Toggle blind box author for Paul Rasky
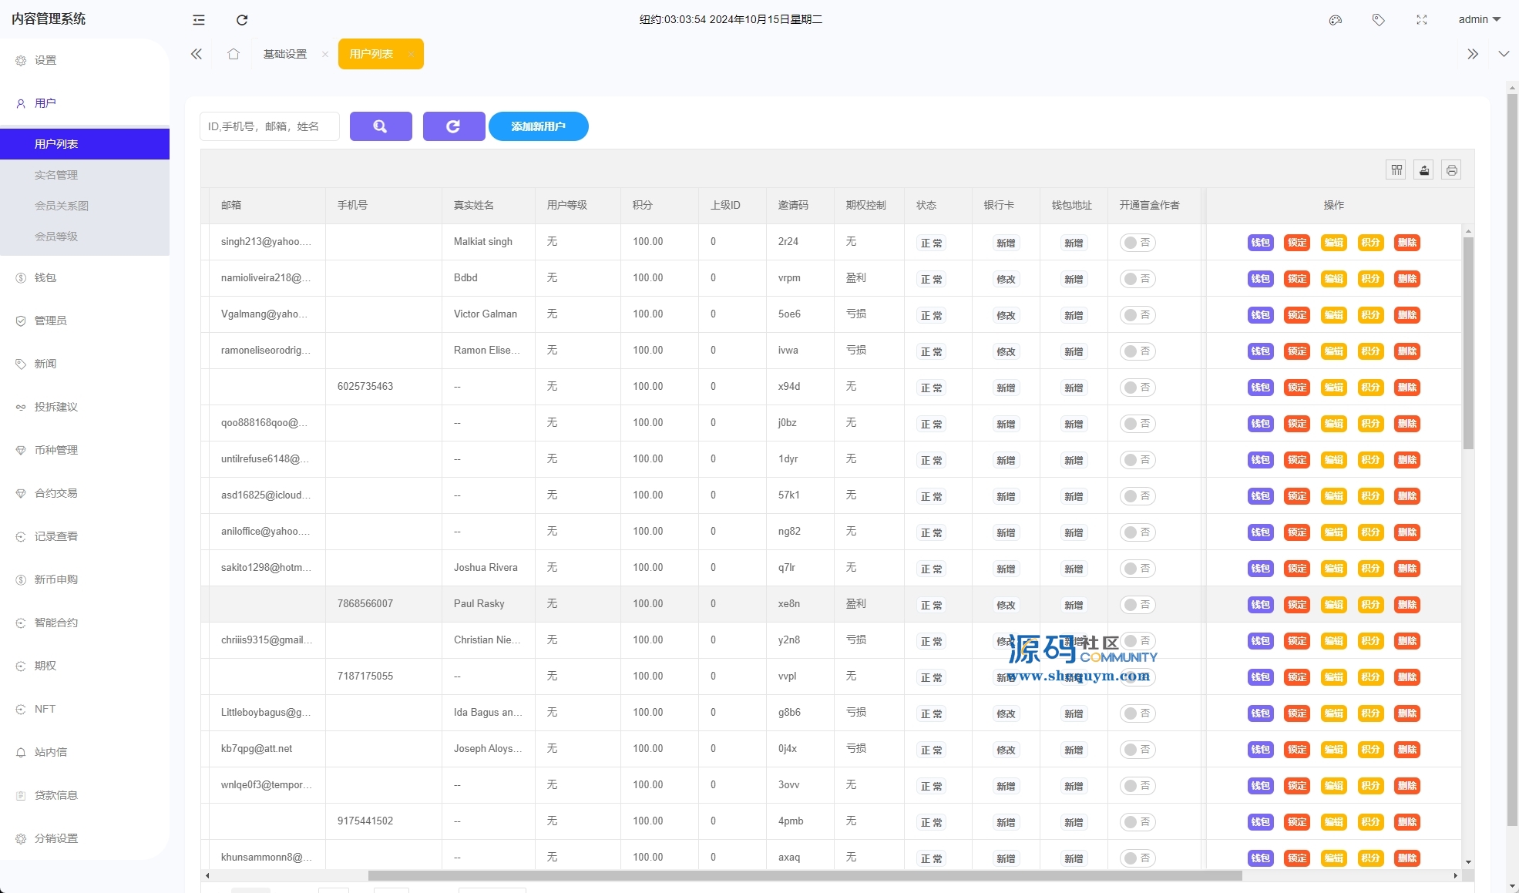The image size is (1519, 893). tap(1137, 605)
